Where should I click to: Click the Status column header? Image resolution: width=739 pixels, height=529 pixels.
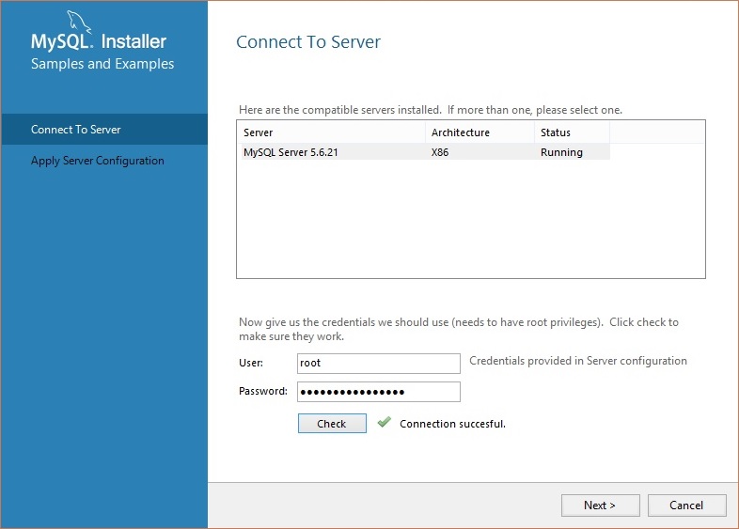point(572,132)
